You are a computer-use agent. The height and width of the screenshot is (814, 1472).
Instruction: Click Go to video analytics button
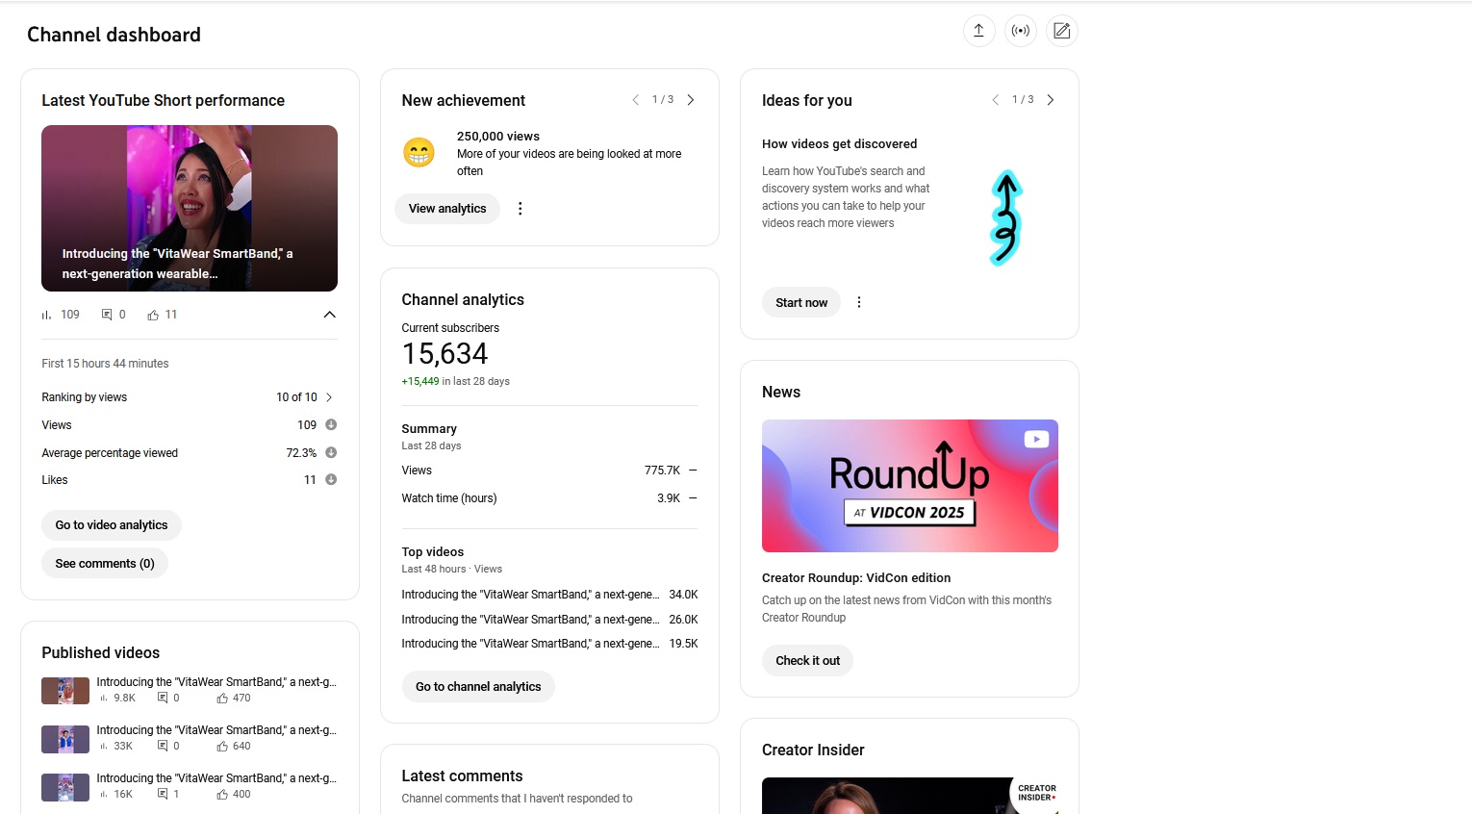click(x=112, y=525)
